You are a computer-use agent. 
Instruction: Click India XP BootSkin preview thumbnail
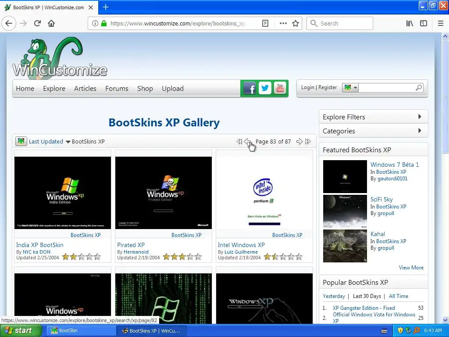[x=62, y=193]
